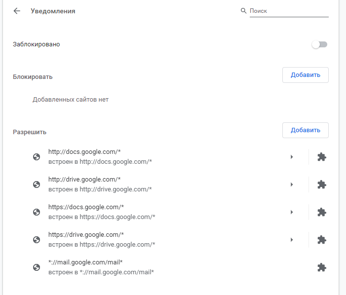Expand details arrow for https://drive.google.com
This screenshot has width=346, height=295.
[x=292, y=240]
